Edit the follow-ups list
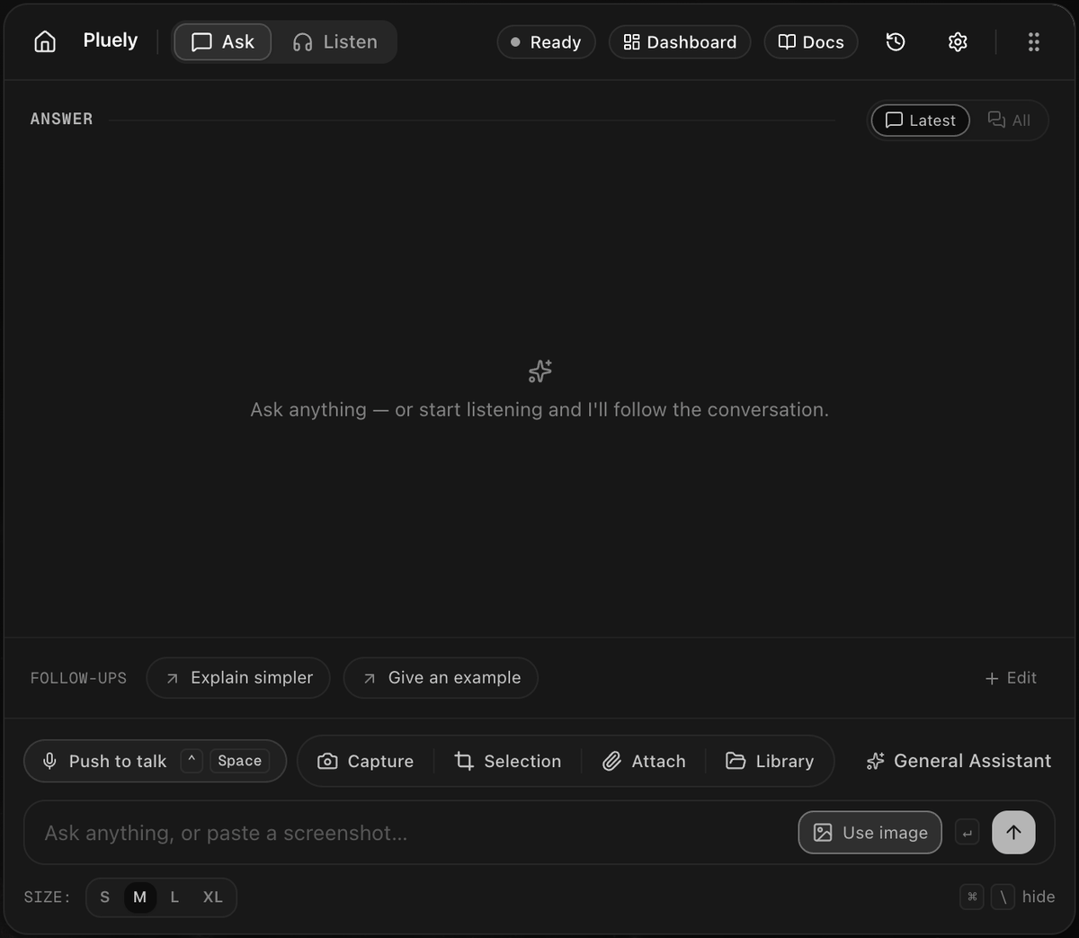This screenshot has width=1079, height=938. (x=1011, y=677)
